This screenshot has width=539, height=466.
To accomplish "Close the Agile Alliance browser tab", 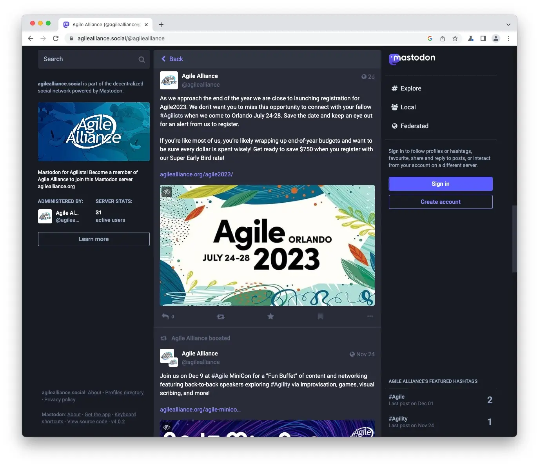I will click(146, 25).
